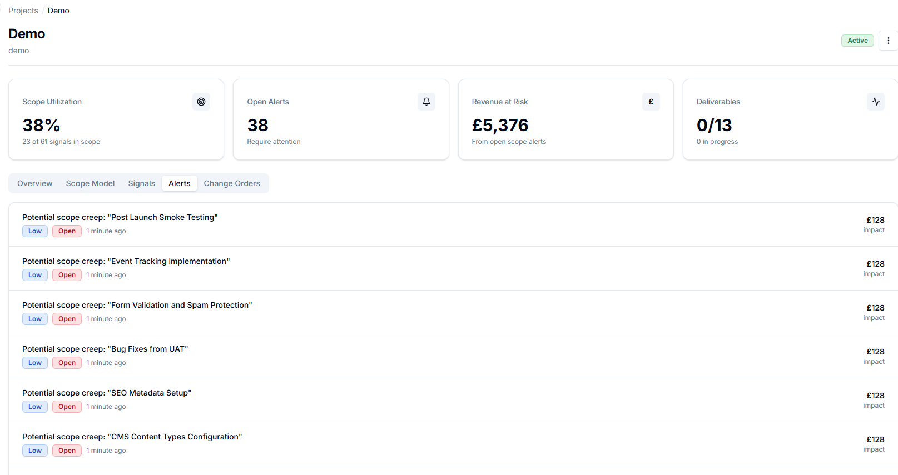This screenshot has width=898, height=475.
Task: Open the "Post Launch Smoke Testing" alert
Action: pos(120,217)
